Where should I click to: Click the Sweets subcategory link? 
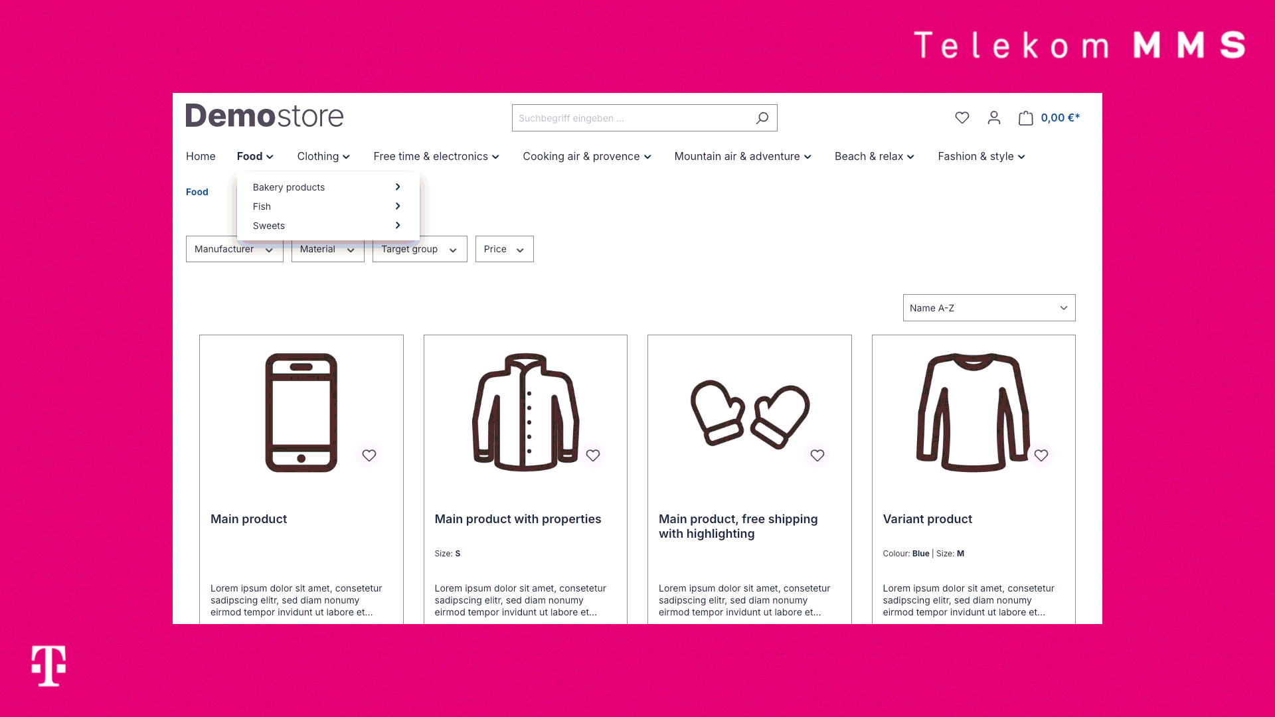[x=269, y=225]
